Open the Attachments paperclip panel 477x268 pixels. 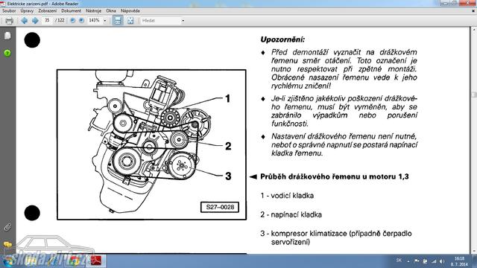7,227
